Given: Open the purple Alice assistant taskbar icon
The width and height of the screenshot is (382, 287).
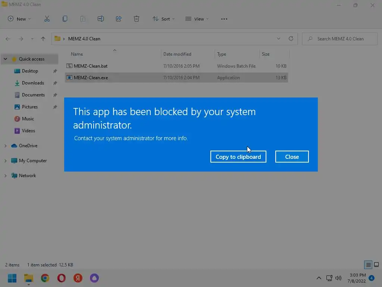Looking at the screenshot, I should coord(94,278).
